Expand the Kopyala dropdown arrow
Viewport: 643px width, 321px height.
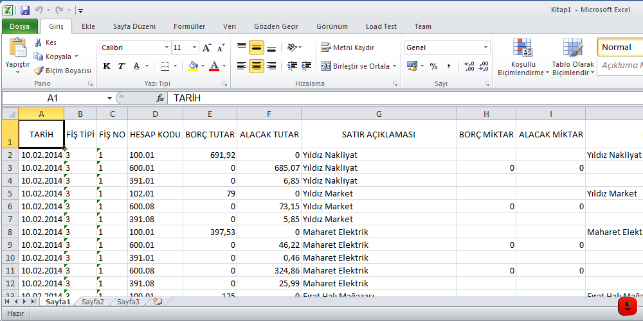point(77,56)
